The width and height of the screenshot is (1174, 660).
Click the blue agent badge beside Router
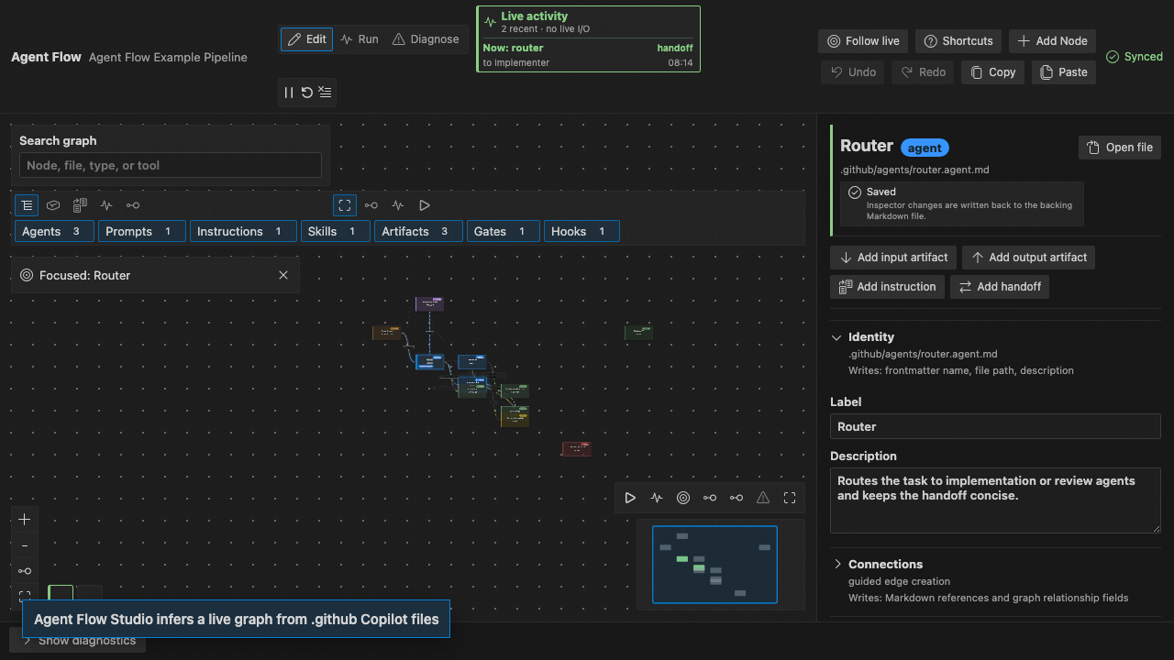[x=925, y=148]
